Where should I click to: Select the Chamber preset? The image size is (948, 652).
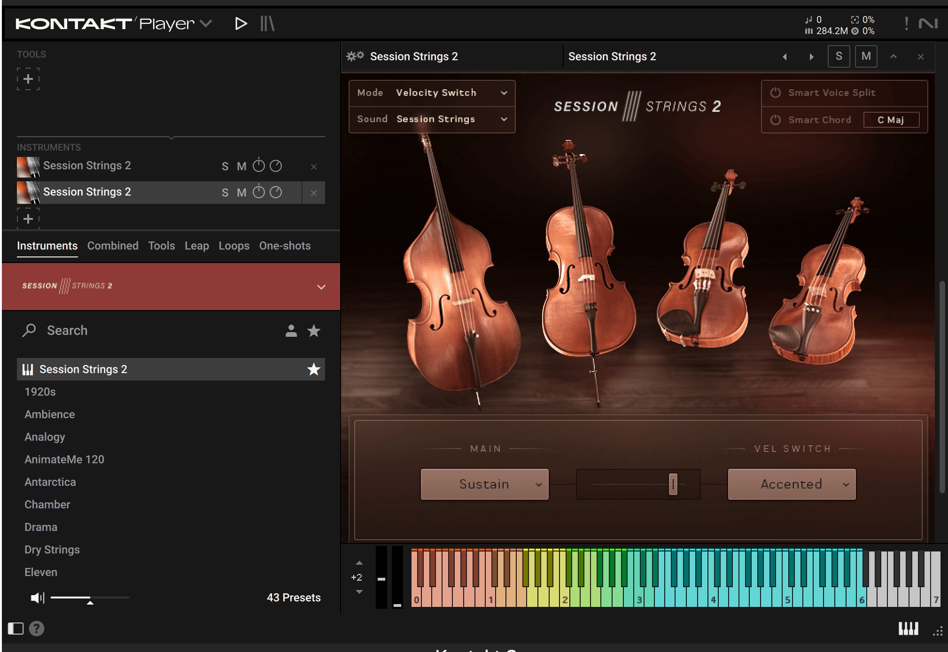(47, 505)
